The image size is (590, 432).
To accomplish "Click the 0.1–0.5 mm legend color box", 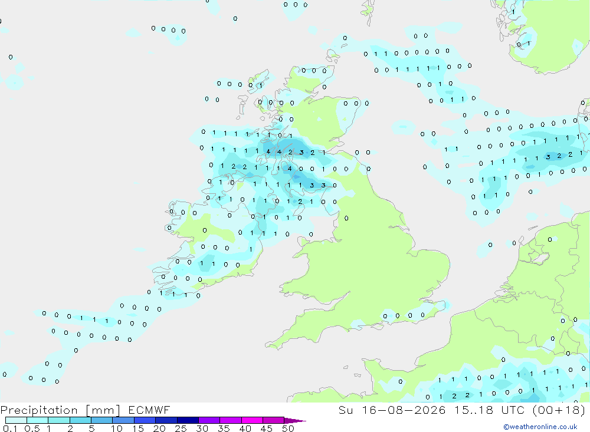I will [x=16, y=420].
